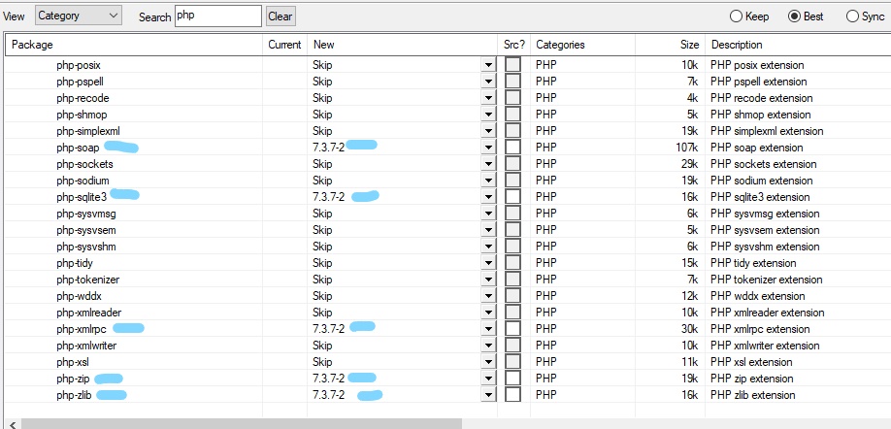Tick source checkbox for php-sysvmsg
Image resolution: width=891 pixels, height=429 pixels.
coord(512,214)
